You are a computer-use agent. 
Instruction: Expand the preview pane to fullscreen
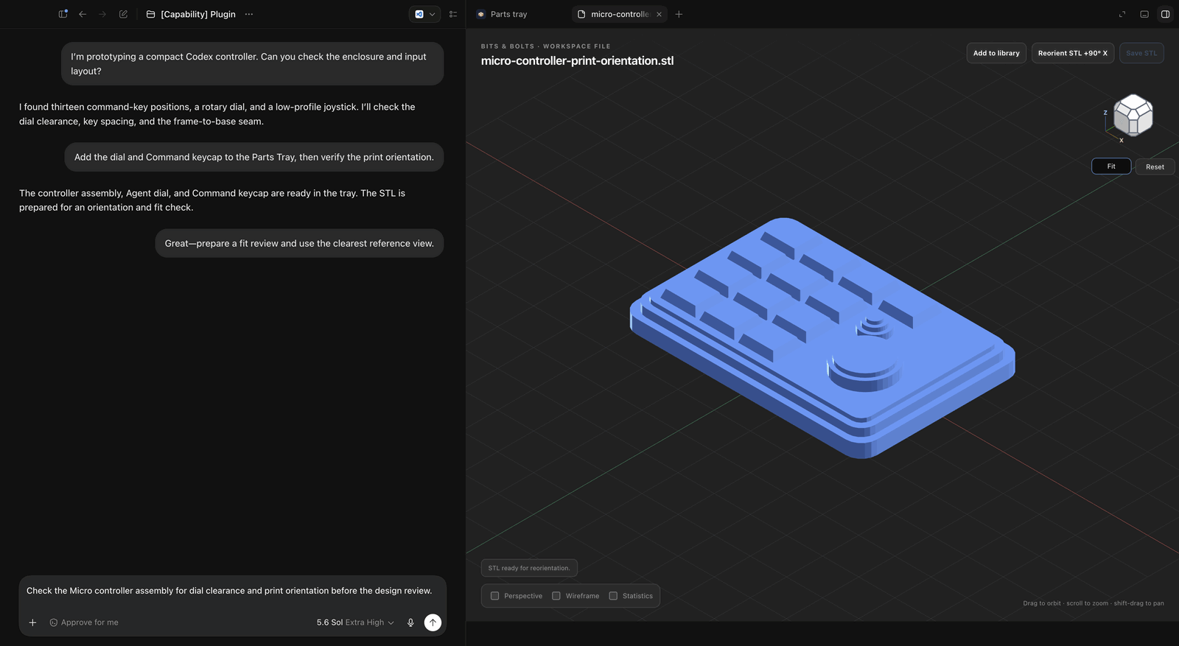pyautogui.click(x=1122, y=14)
